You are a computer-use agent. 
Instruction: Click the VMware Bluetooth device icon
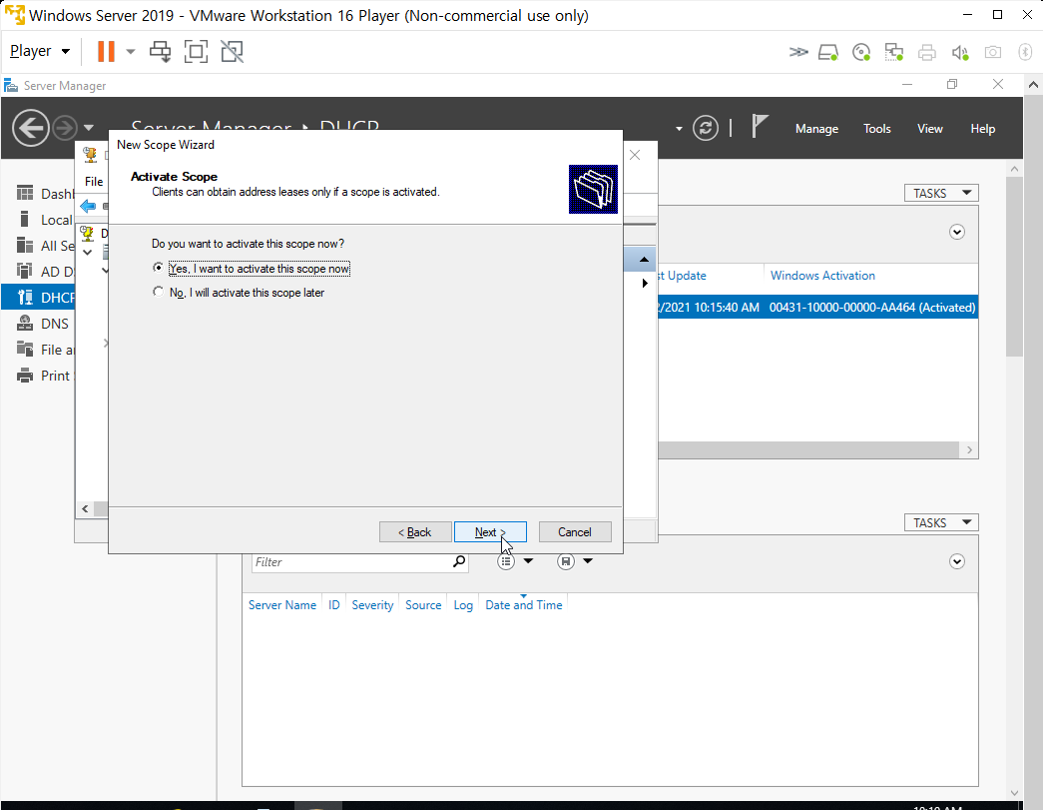click(1026, 52)
